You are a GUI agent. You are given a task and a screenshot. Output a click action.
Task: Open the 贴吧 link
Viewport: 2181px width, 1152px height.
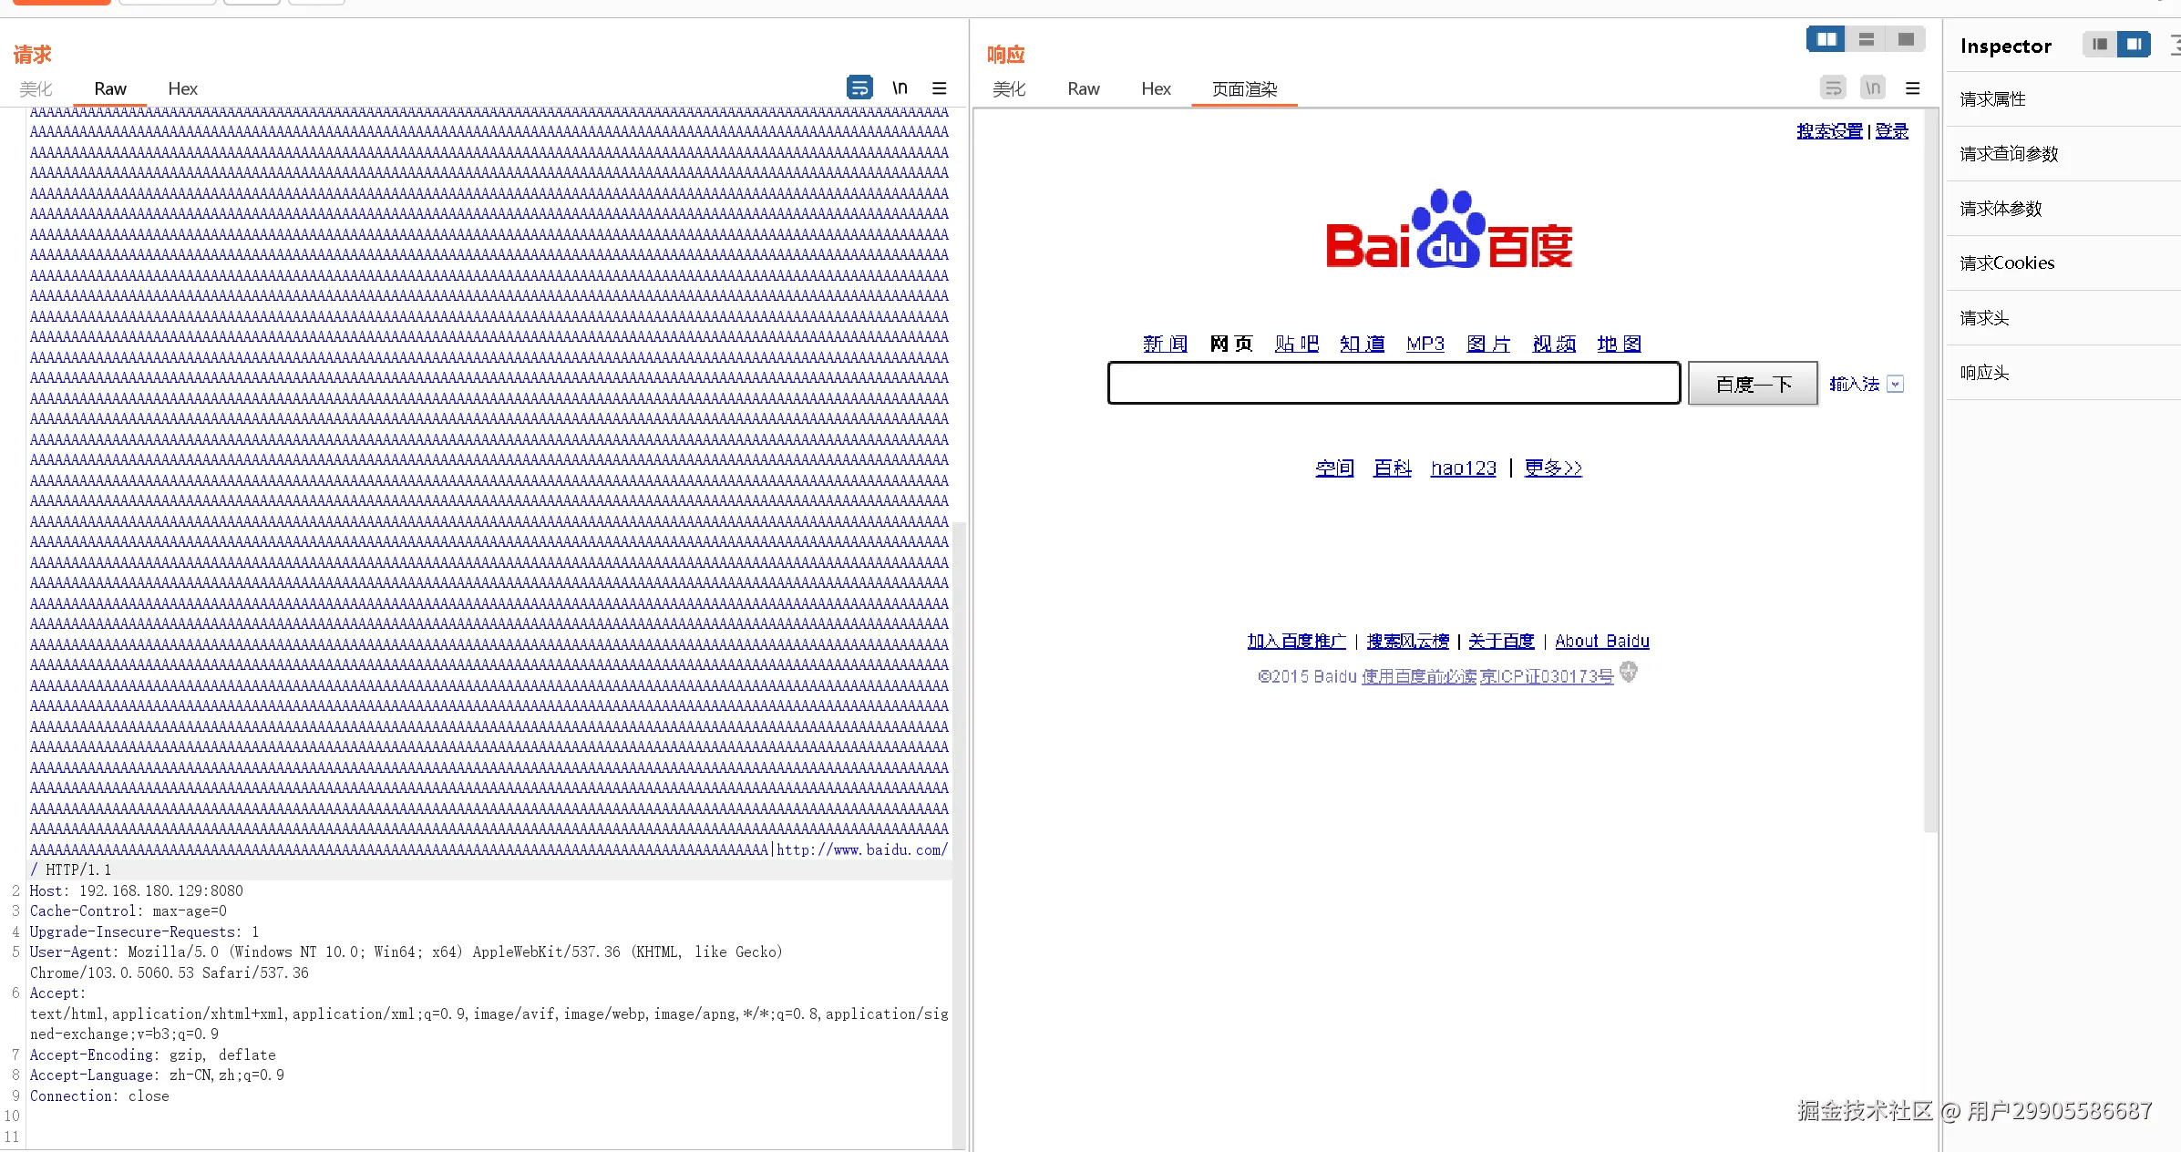coord(1296,344)
